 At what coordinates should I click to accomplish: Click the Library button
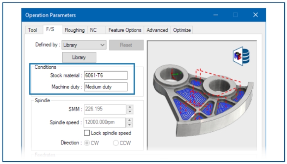click(x=79, y=58)
